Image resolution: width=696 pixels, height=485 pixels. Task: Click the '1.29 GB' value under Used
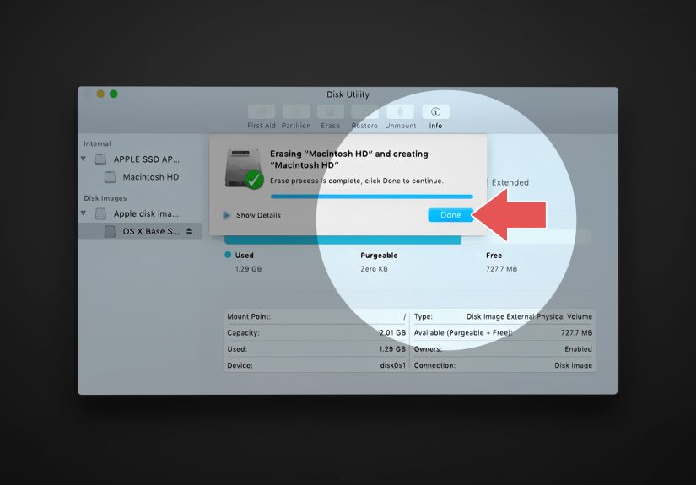pyautogui.click(x=249, y=269)
